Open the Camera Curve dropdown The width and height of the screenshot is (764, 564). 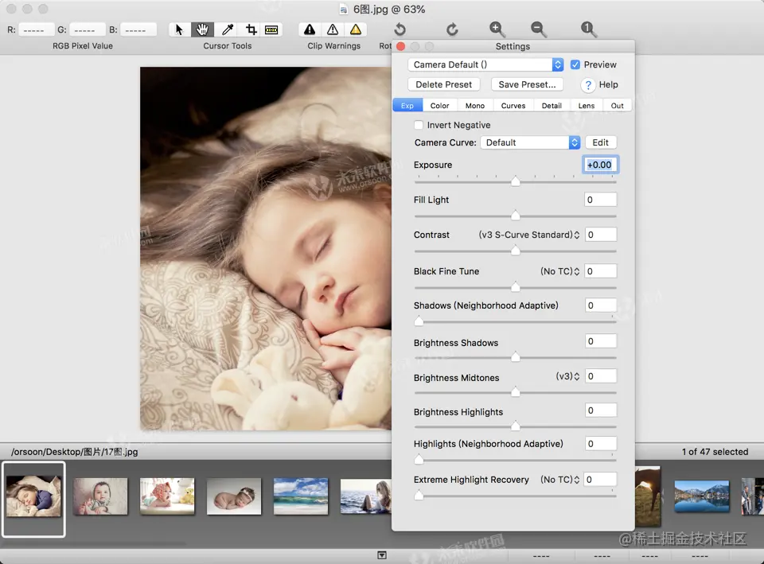pyautogui.click(x=529, y=142)
